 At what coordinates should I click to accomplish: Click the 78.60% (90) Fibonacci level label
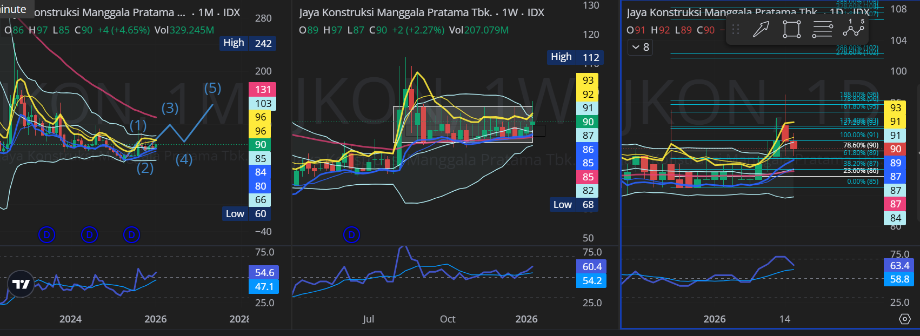[x=861, y=145]
